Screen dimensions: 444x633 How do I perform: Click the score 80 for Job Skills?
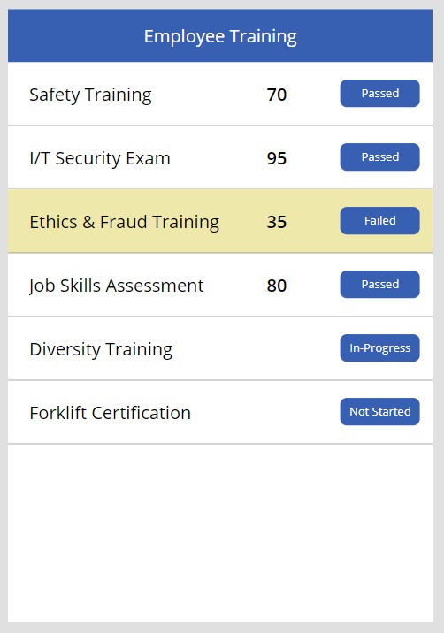[277, 286]
